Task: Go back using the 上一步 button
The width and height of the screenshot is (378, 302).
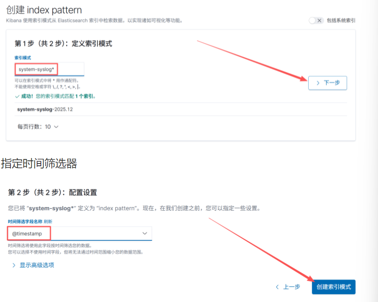Action: pyautogui.click(x=288, y=287)
